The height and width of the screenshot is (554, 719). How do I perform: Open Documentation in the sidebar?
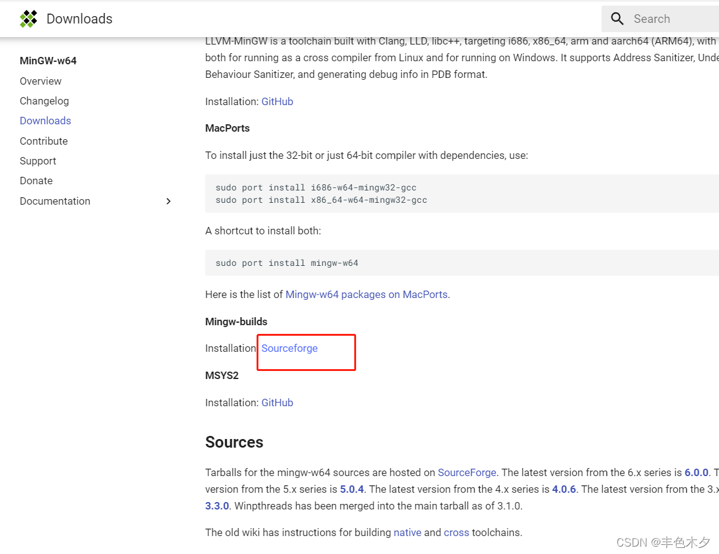pos(54,201)
